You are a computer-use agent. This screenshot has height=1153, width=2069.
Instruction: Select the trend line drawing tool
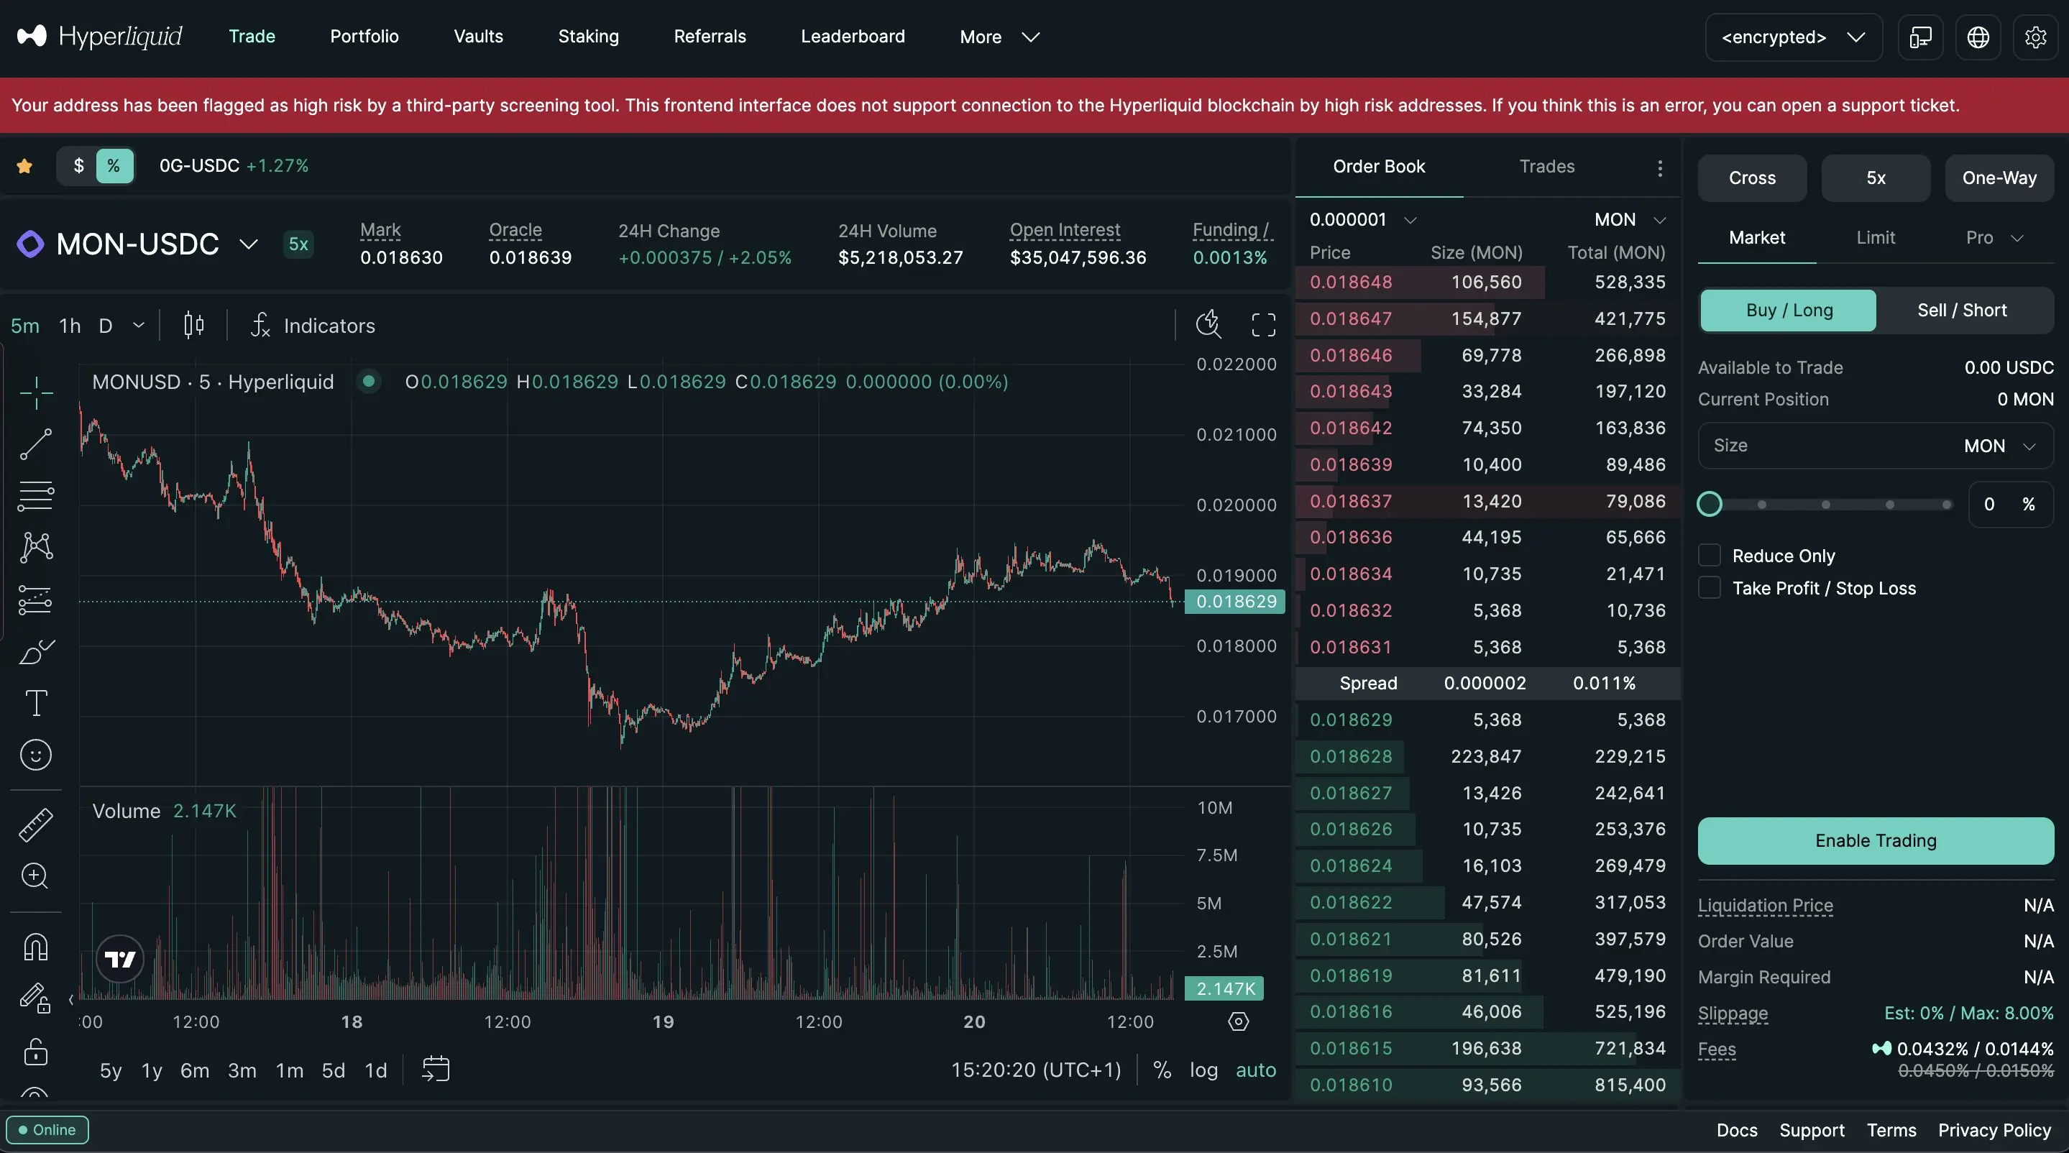(x=35, y=444)
